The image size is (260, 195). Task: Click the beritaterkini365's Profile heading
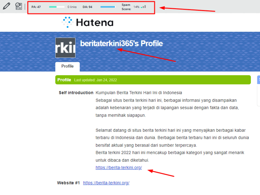click(x=121, y=43)
